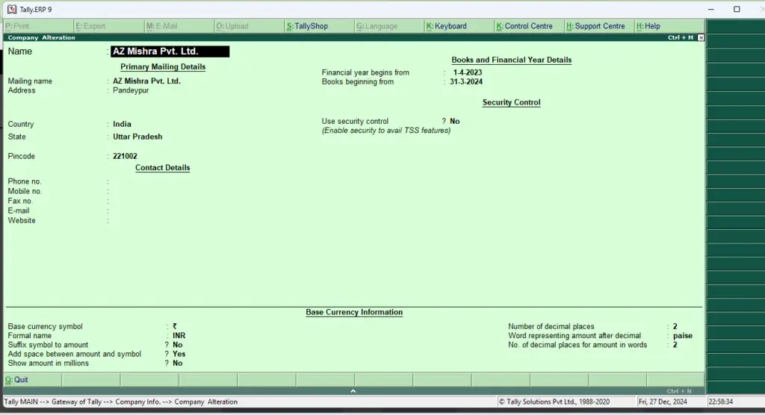Click the Ctrl + N shortcut label
Image resolution: width=765 pixels, height=415 pixels.
[x=679, y=391]
